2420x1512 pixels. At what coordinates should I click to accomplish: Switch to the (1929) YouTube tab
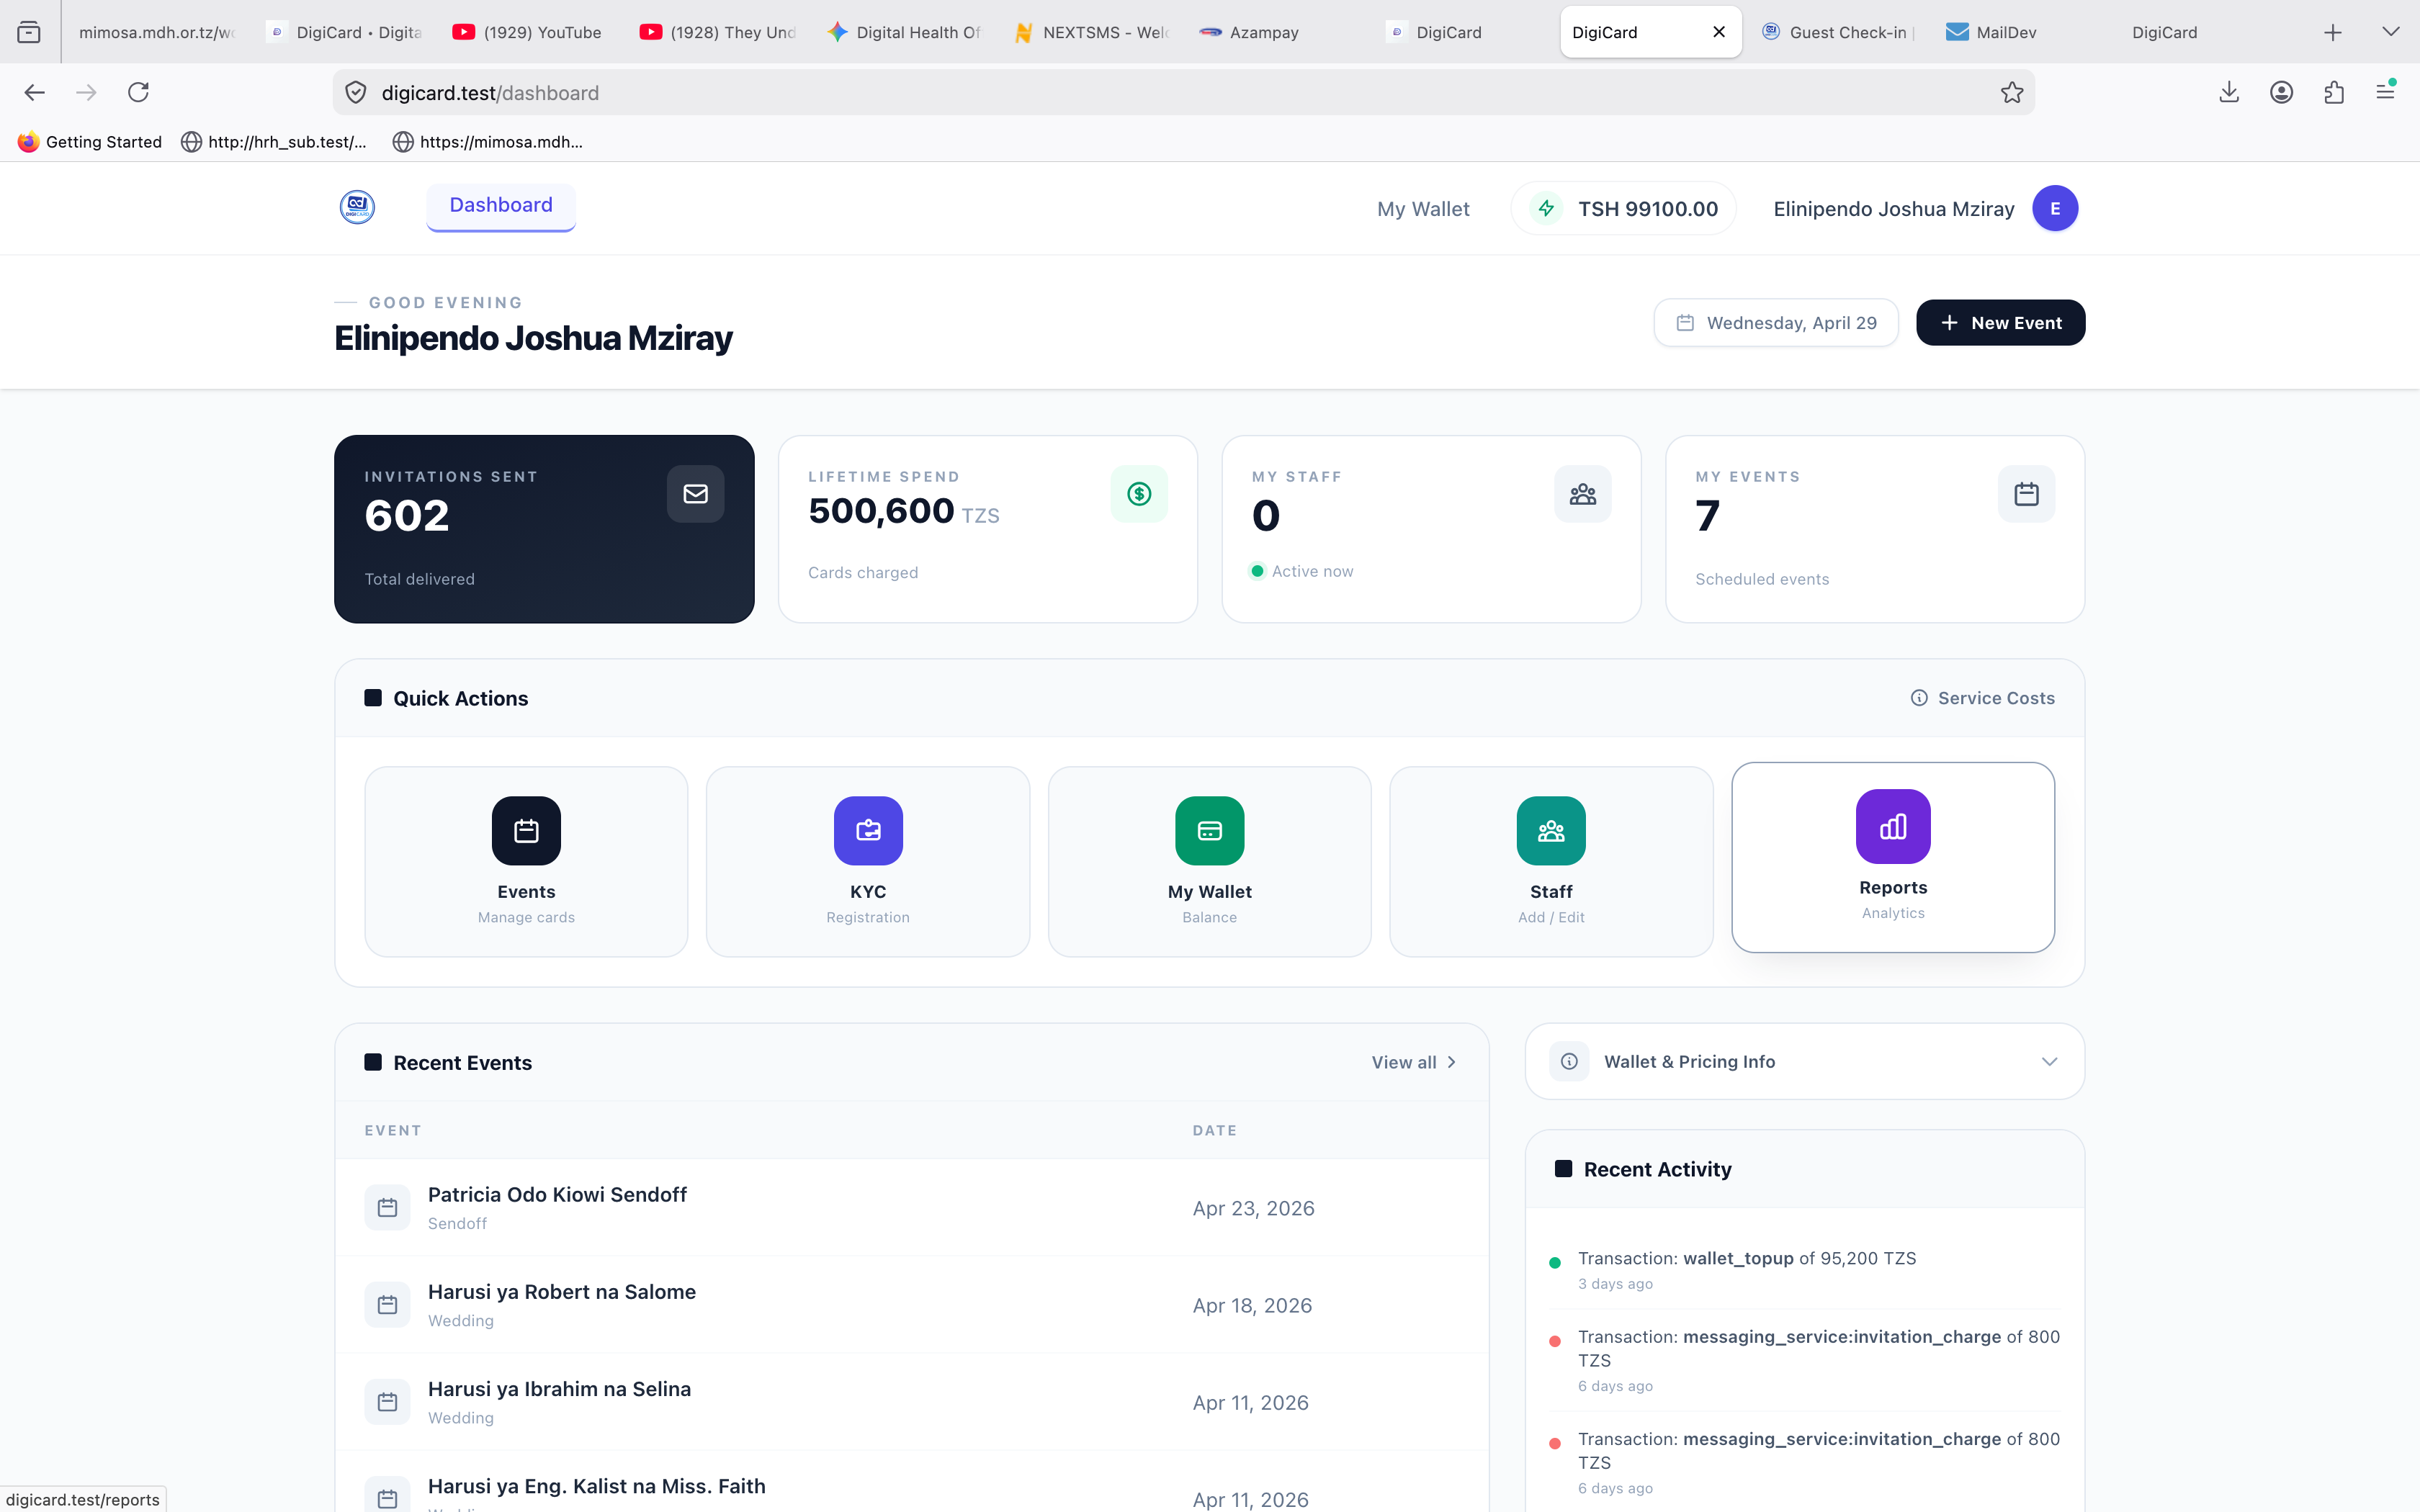tap(528, 32)
